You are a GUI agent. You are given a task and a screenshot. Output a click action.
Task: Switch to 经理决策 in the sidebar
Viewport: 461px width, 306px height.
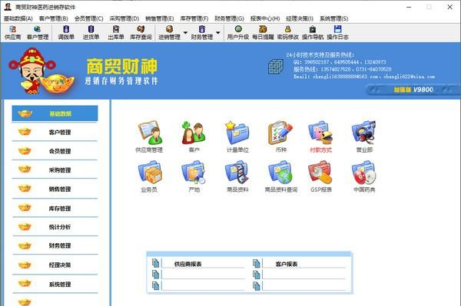[x=55, y=265]
